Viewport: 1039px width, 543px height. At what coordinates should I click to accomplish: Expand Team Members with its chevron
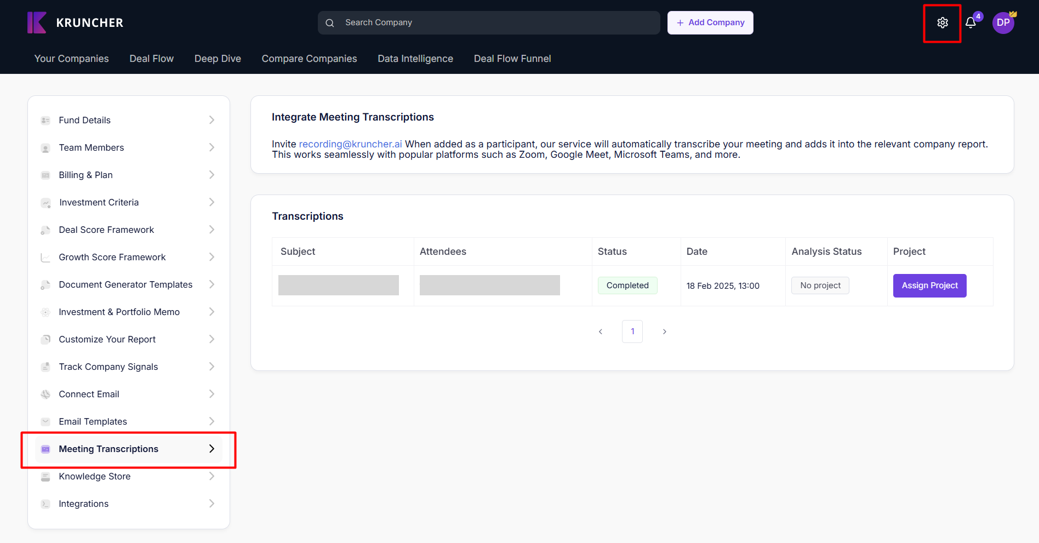tap(212, 147)
